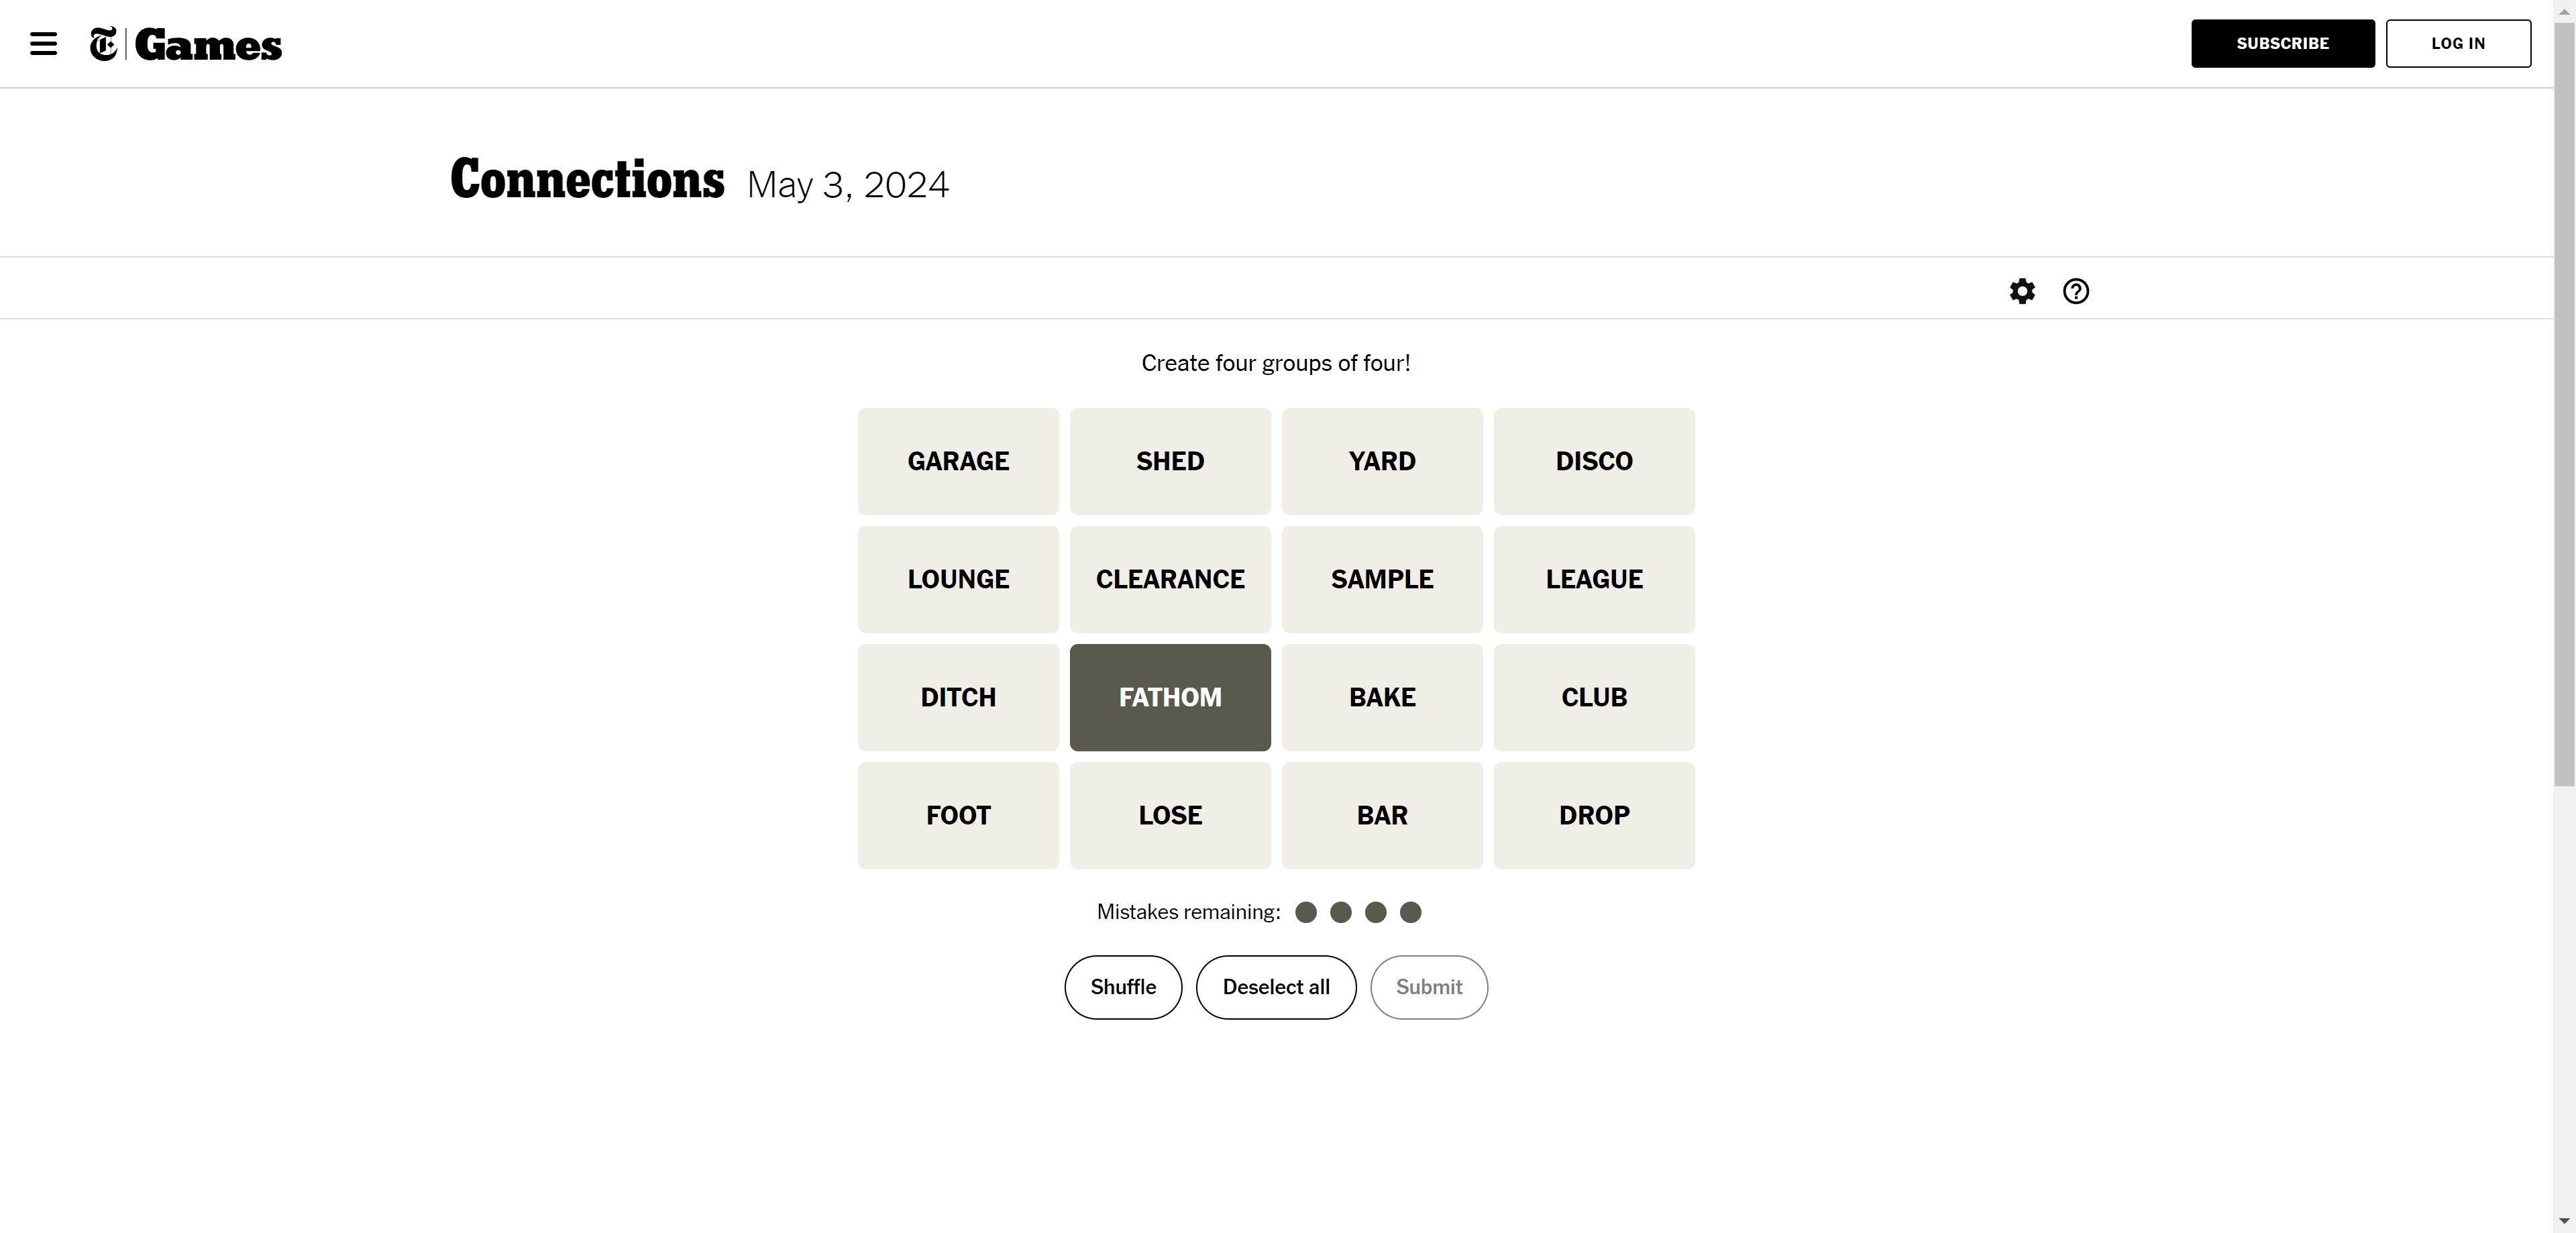Toggle the DISCO tile

[x=1594, y=461]
